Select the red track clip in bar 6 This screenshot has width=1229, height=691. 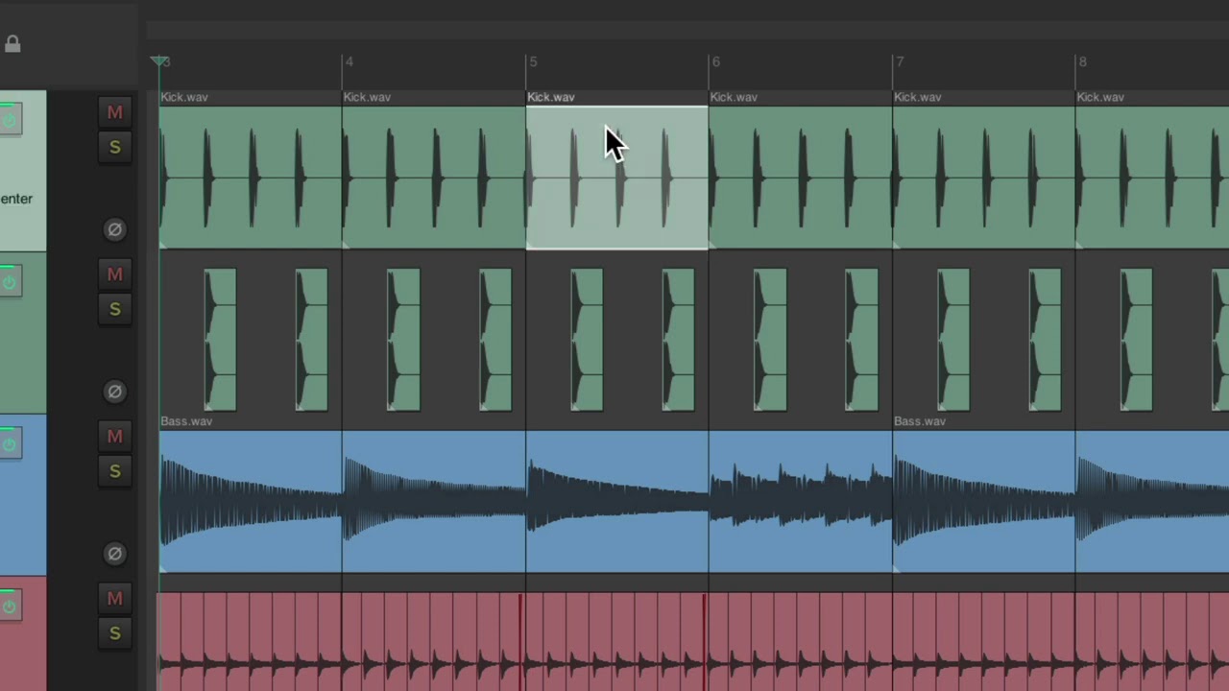[801, 641]
